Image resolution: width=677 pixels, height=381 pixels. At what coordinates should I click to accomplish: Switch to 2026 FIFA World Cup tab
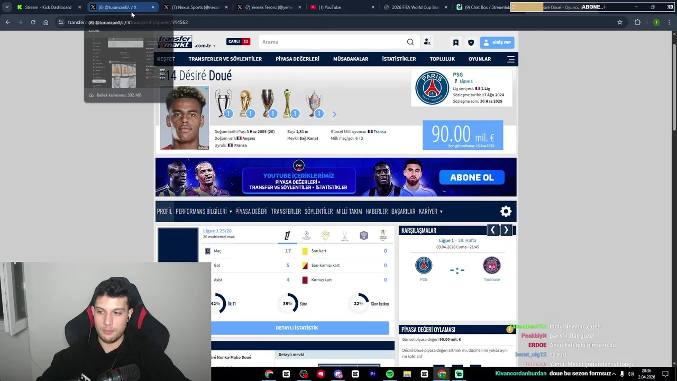coord(415,7)
